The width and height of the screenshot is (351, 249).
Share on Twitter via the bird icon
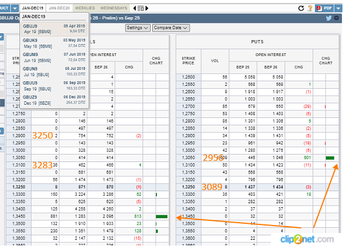(x=329, y=18)
